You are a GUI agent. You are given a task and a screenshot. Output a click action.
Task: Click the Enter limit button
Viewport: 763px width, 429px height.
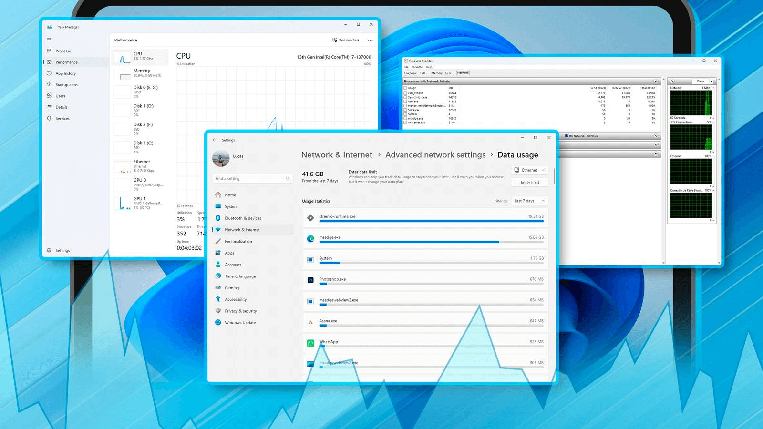click(529, 182)
